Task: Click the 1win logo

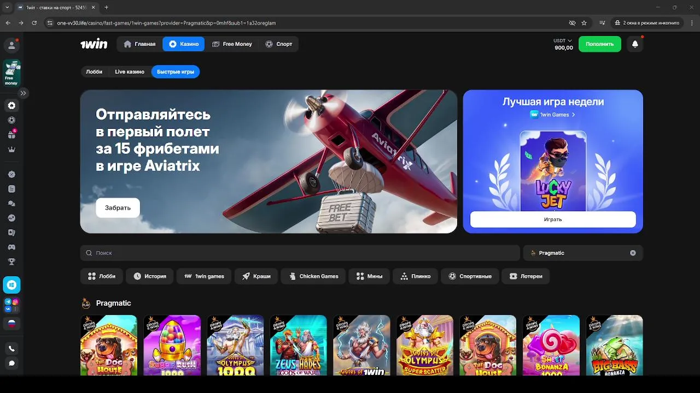Action: click(94, 44)
